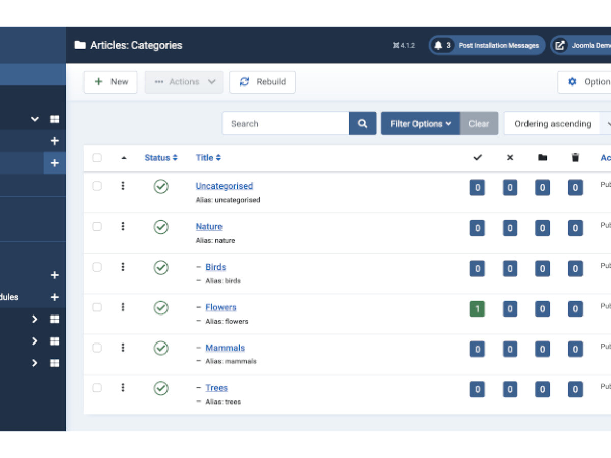Click the Rebuild button
Viewport: 611px width, 458px height.
[x=263, y=82]
